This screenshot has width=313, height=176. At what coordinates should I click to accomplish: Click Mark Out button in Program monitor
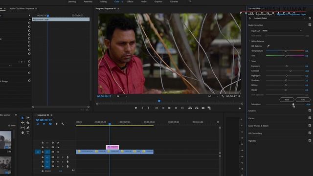148,108
